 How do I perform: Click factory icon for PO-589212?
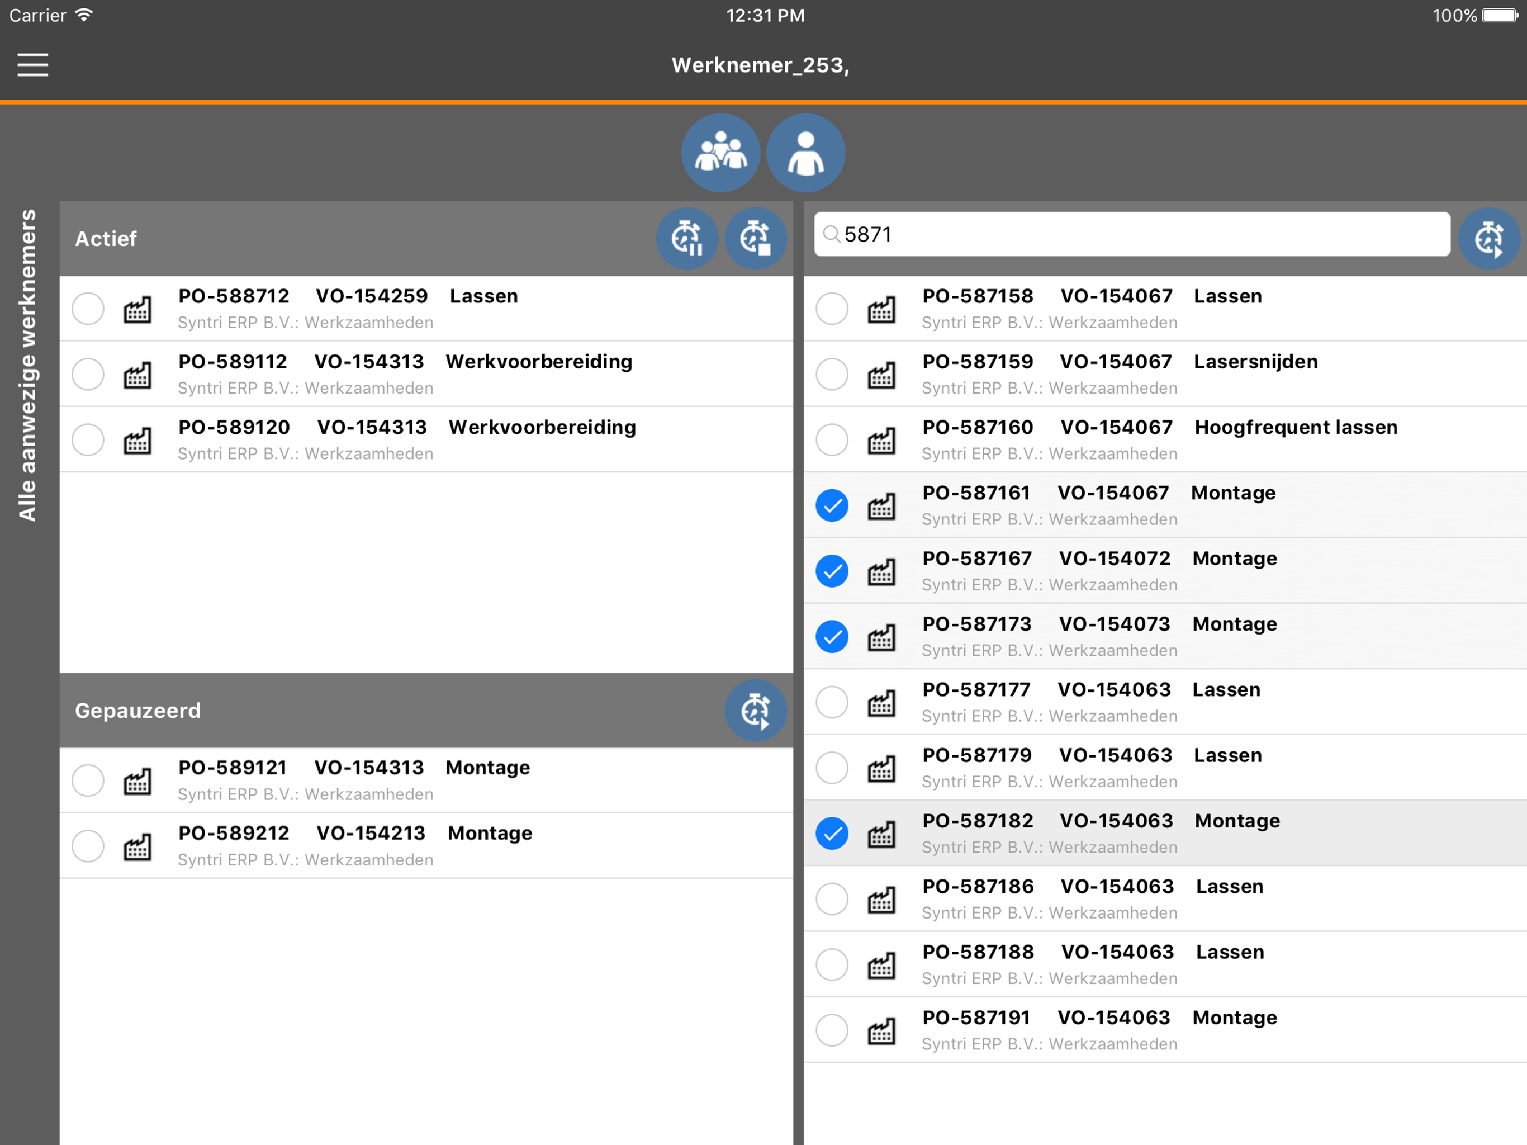[137, 846]
